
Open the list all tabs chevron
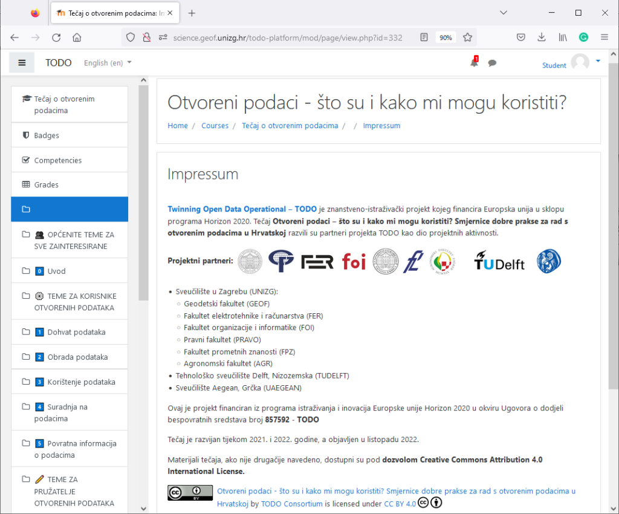tap(504, 13)
